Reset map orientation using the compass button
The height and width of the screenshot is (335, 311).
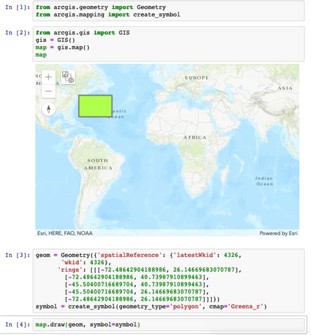(49, 109)
